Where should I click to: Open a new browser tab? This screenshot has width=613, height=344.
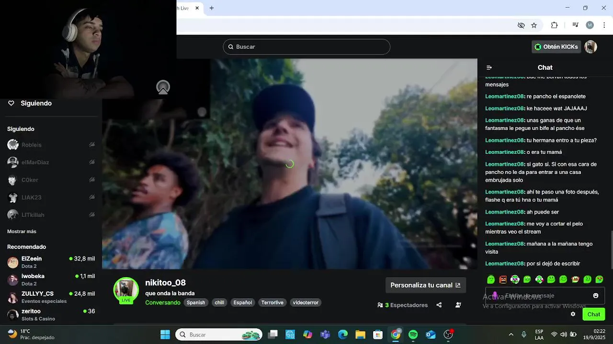(212, 8)
